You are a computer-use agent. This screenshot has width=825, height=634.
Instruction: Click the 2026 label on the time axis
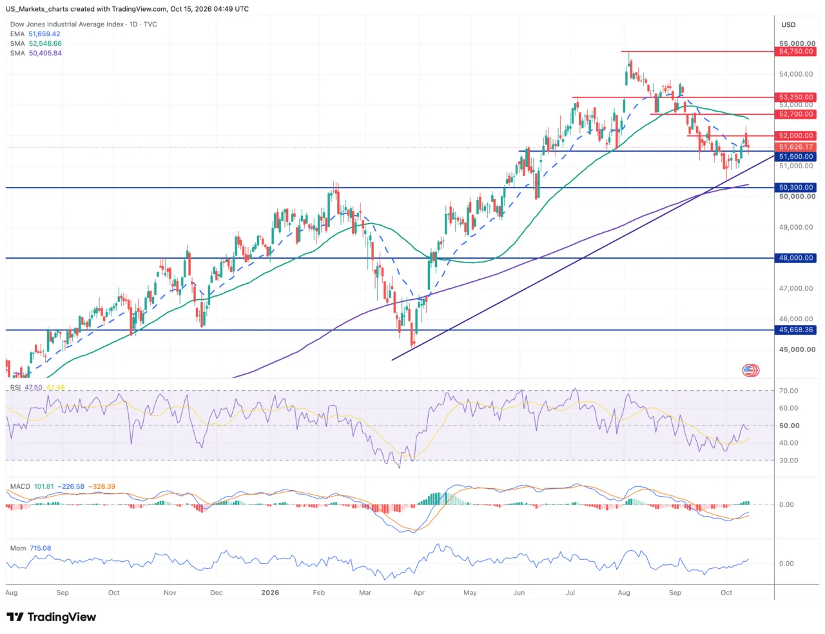tap(270, 592)
